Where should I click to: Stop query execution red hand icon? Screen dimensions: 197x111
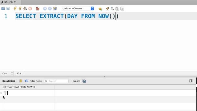[30, 9]
